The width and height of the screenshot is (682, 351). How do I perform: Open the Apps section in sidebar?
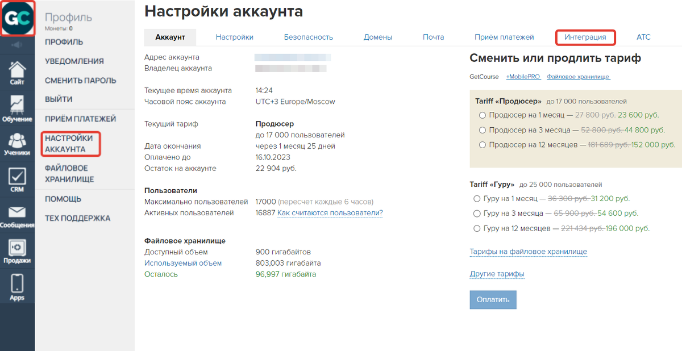point(17,288)
